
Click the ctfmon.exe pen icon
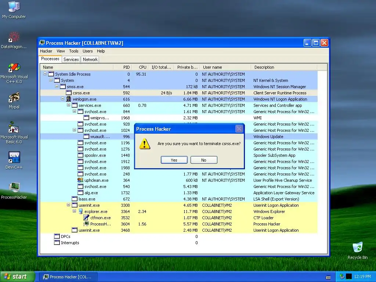coord(86,217)
